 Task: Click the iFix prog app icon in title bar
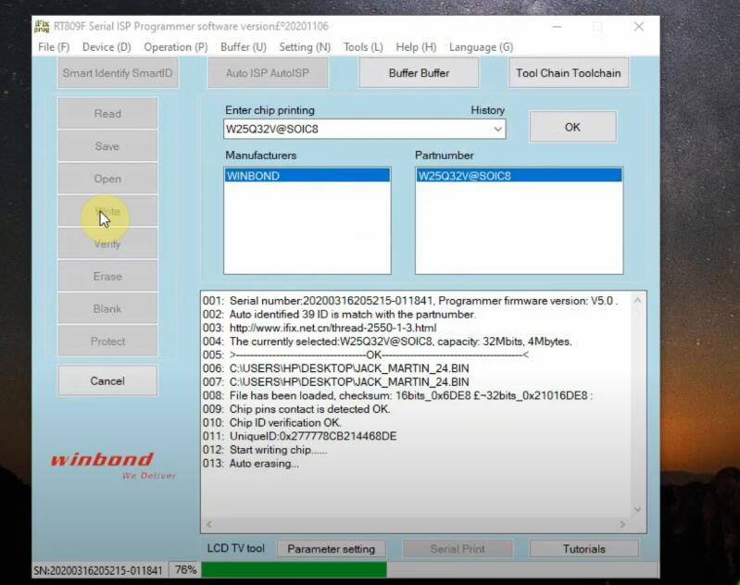point(42,27)
